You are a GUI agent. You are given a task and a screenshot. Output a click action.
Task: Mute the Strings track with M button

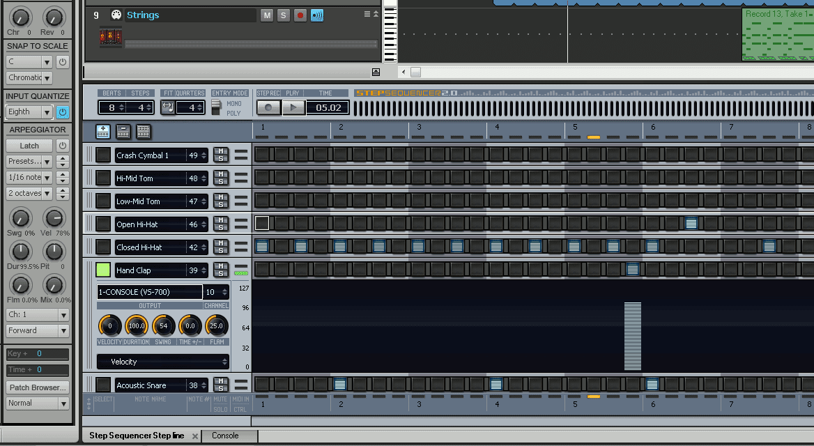pos(267,15)
